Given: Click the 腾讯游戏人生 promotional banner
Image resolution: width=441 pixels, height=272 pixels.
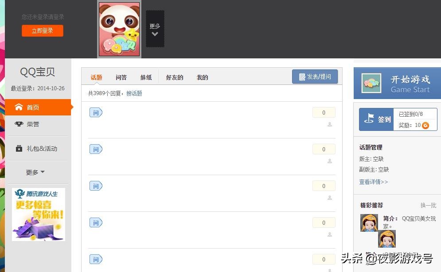Looking at the screenshot, I should coord(39,215).
